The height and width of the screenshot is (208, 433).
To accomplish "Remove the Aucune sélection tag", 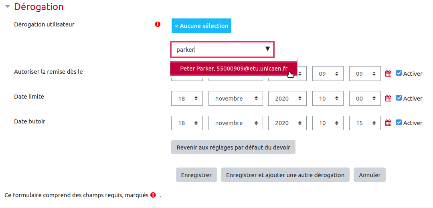I will (x=201, y=26).
